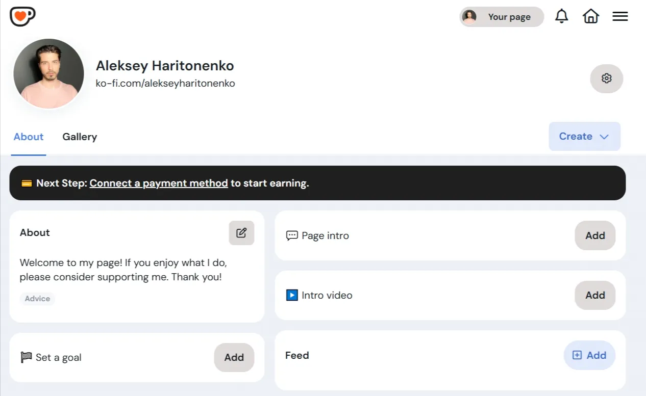Image resolution: width=646 pixels, height=396 pixels.
Task: Select the About tab
Action: click(29, 137)
